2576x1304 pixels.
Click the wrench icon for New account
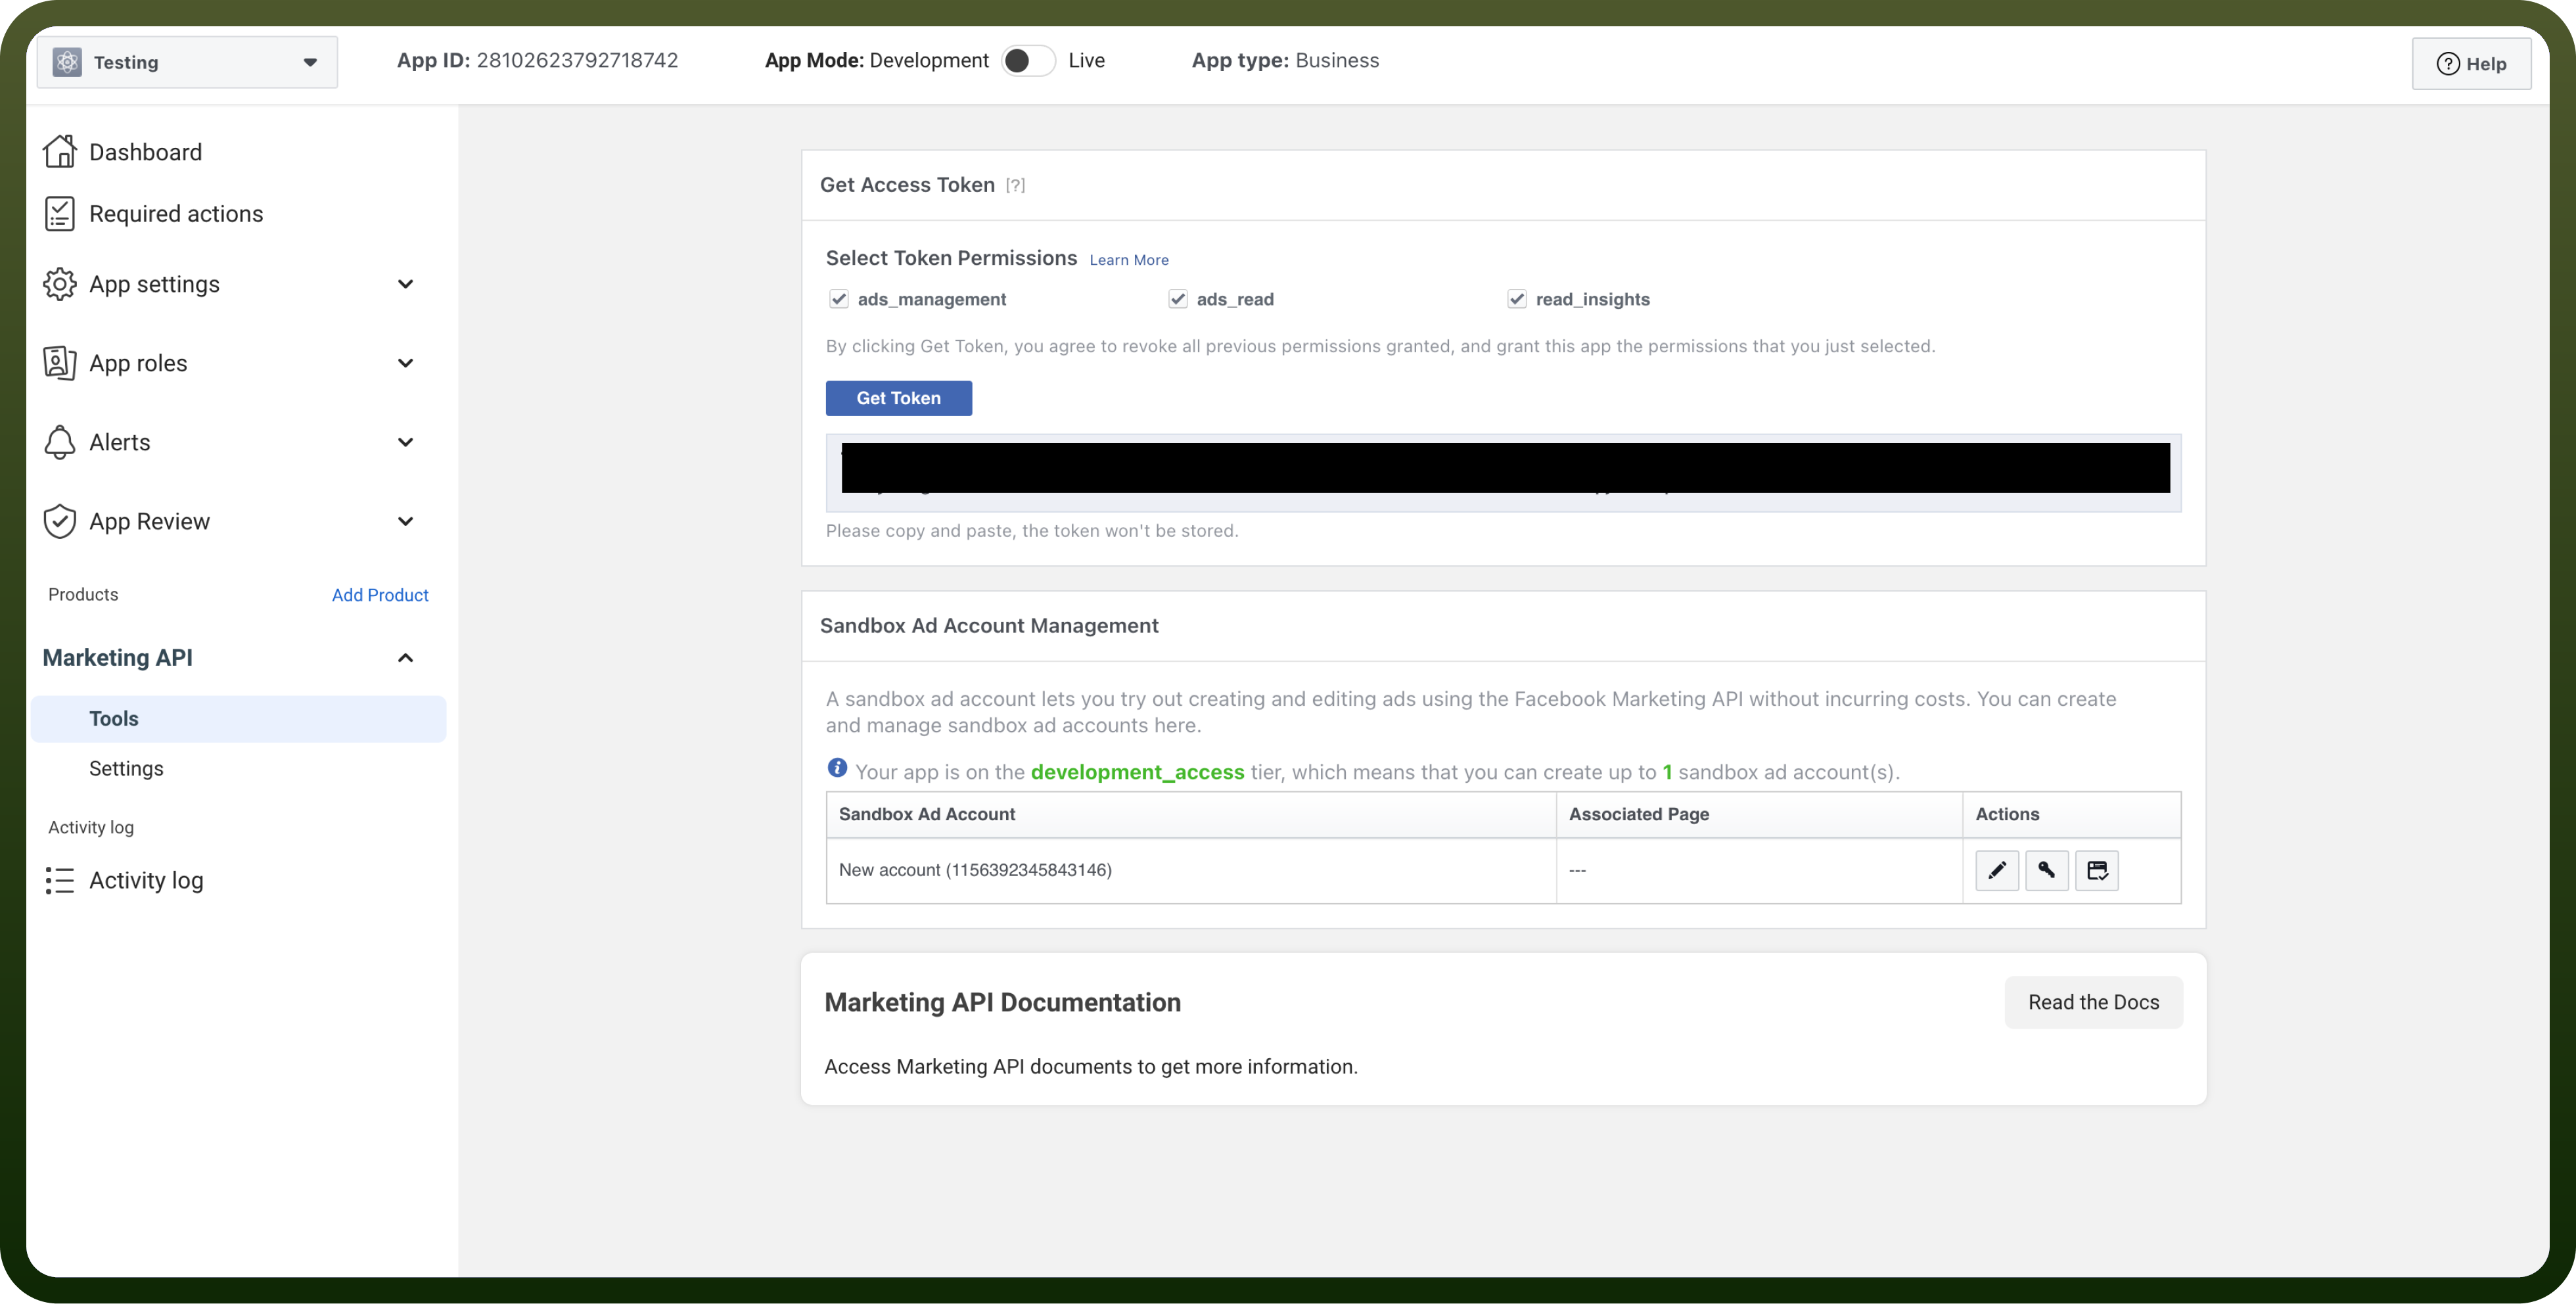(x=2047, y=870)
